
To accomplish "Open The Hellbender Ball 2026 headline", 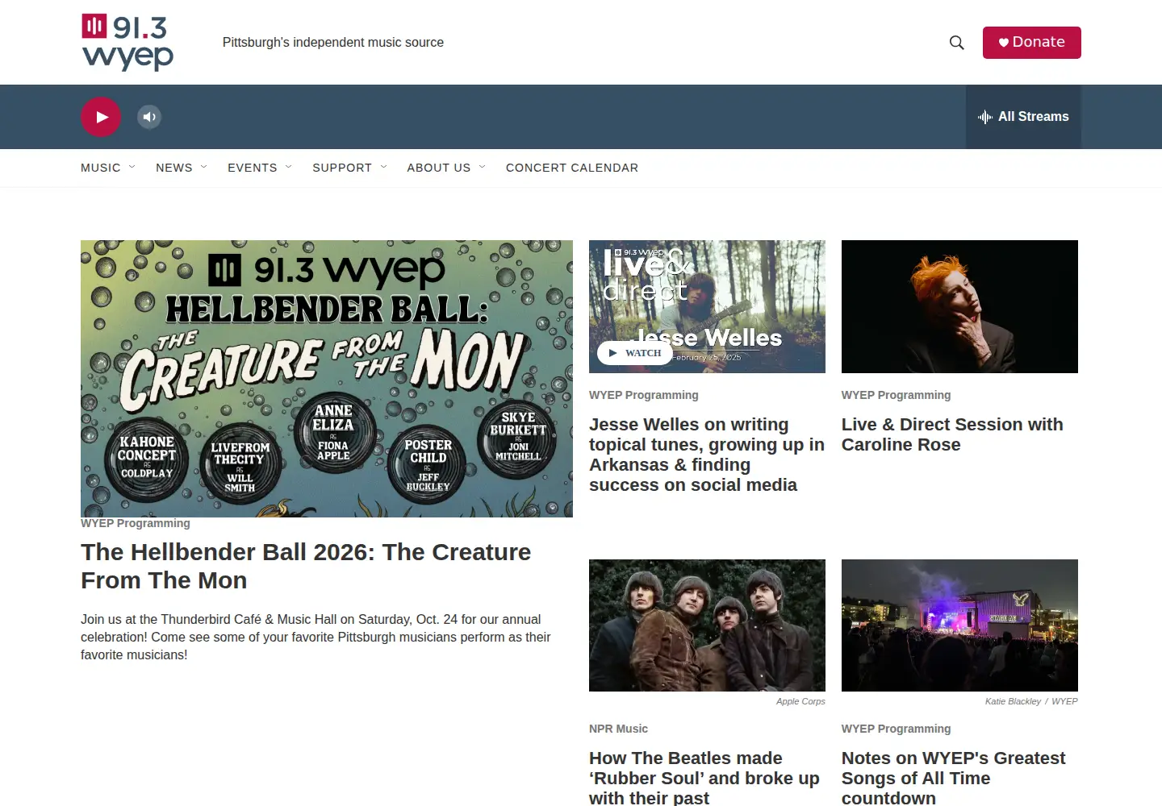I will [306, 566].
